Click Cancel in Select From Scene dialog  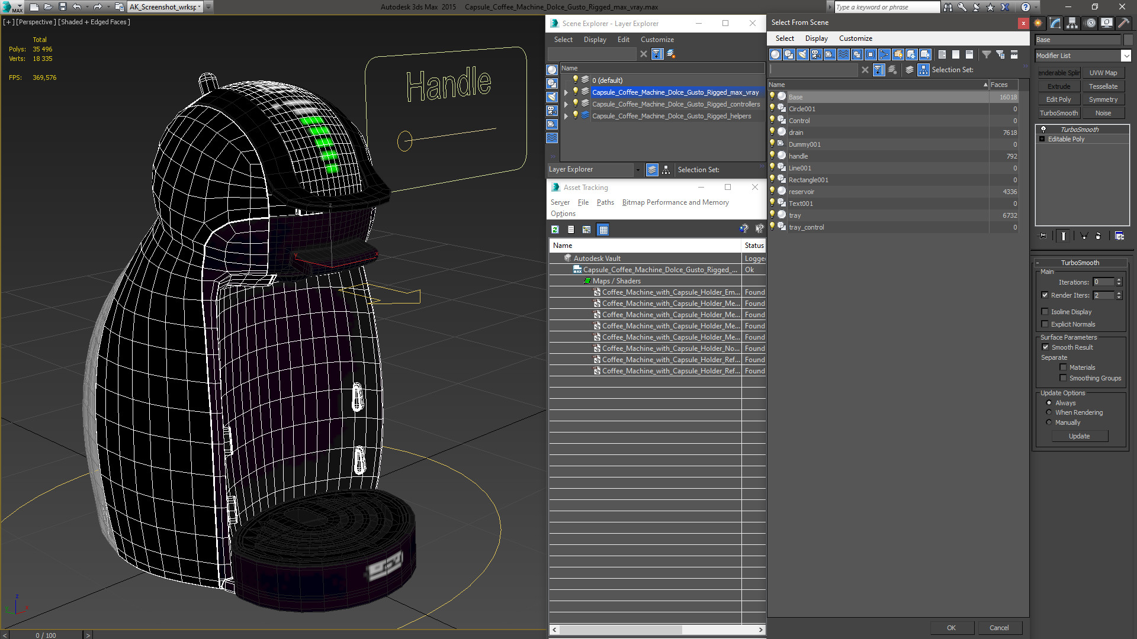[x=999, y=628]
